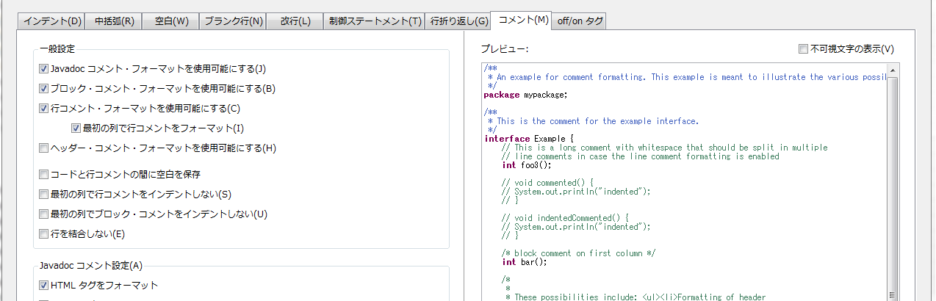Image resolution: width=936 pixels, height=301 pixels.
Task: Switch to 制御ステートメント(T) tab
Action: pyautogui.click(x=375, y=21)
